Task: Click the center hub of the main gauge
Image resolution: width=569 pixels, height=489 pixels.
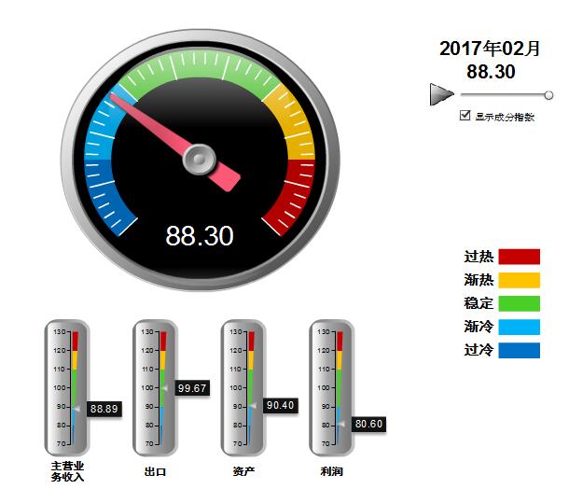Action: coord(199,159)
